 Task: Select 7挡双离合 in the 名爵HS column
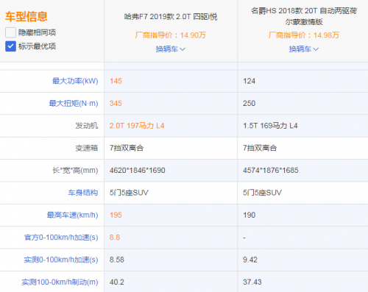(x=260, y=148)
